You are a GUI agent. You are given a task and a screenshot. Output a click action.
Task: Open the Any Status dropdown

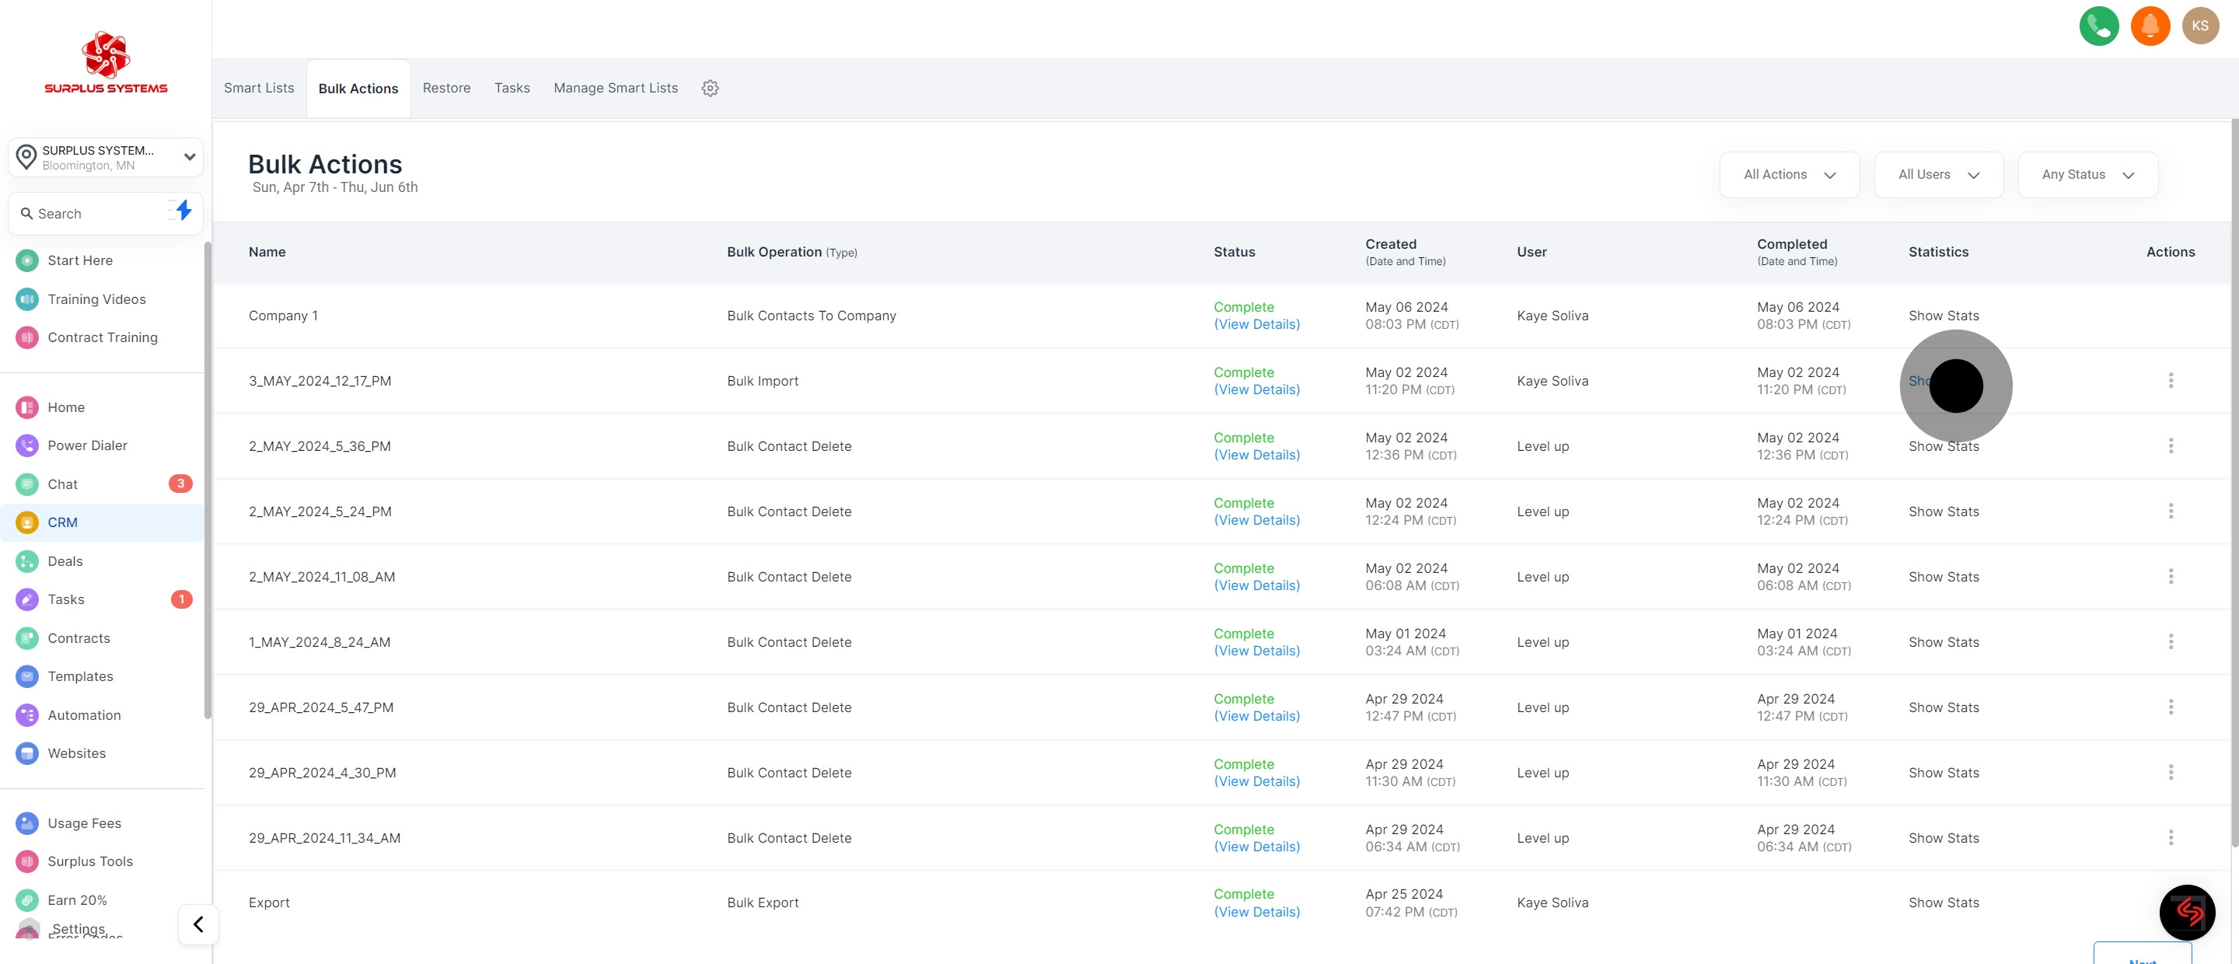tap(2087, 174)
